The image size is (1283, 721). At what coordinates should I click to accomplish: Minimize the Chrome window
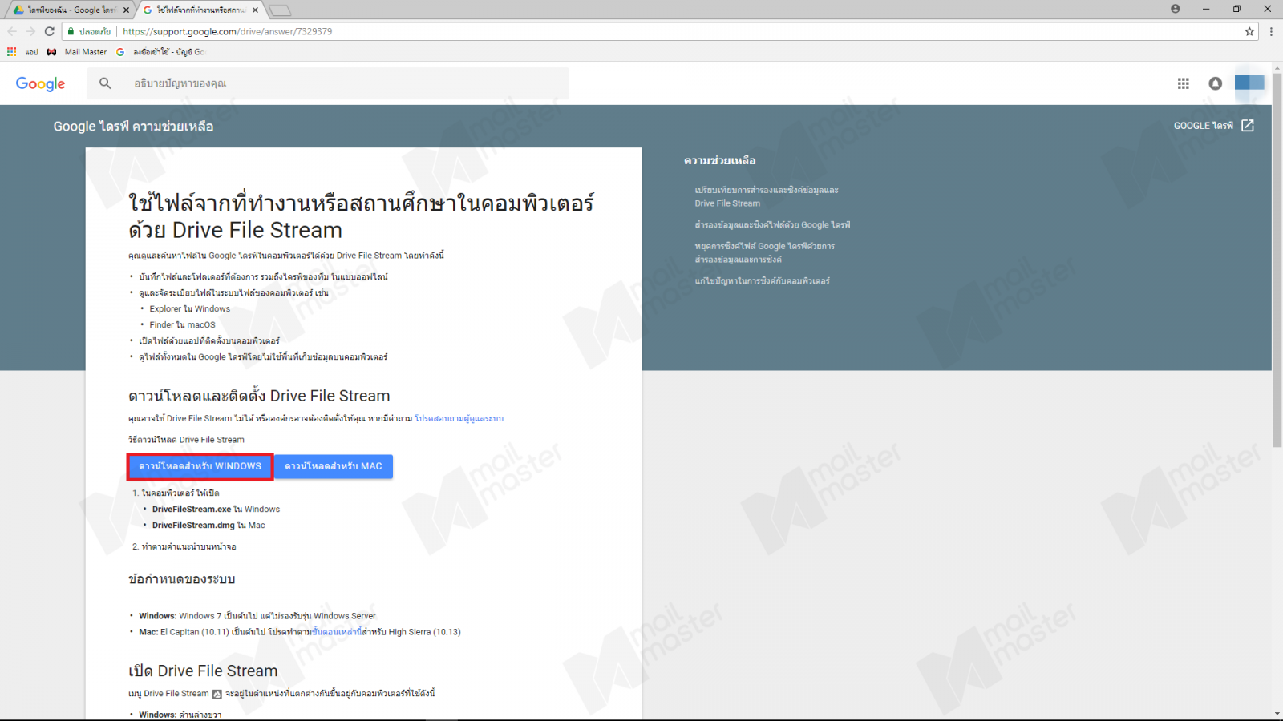coord(1206,9)
